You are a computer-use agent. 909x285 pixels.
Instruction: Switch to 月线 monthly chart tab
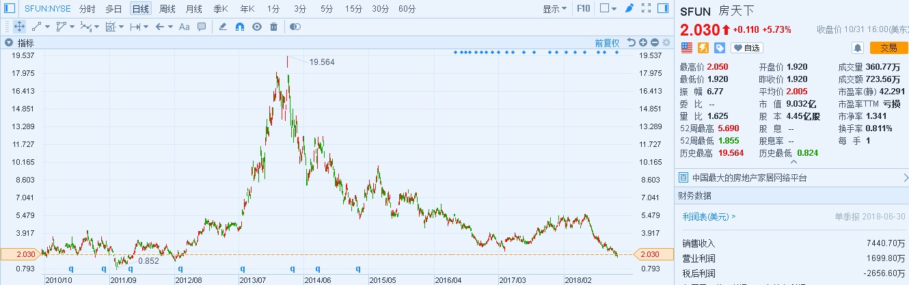point(194,9)
